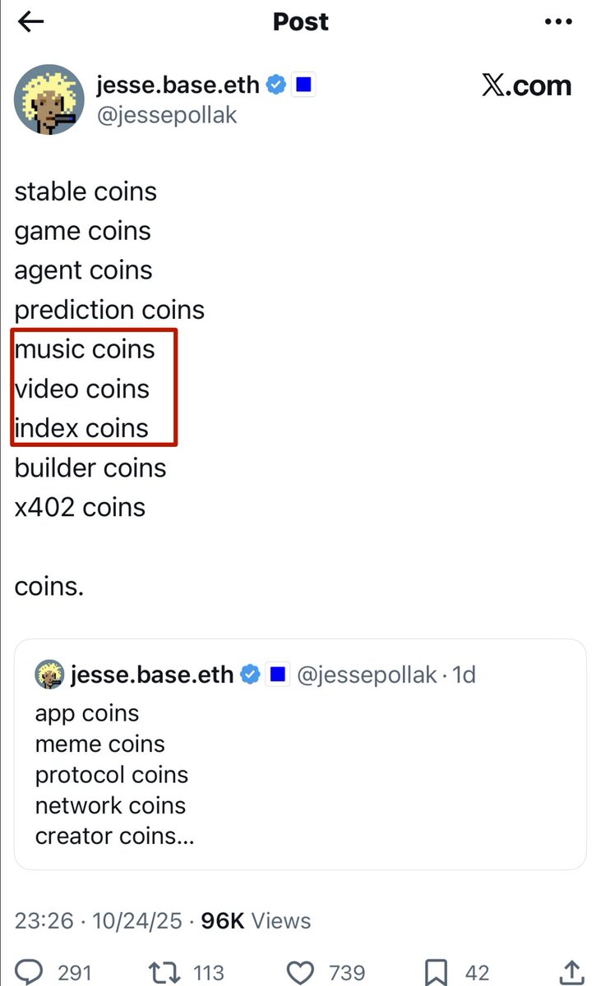Image resolution: width=596 pixels, height=986 pixels.
Task: Click the Post header title
Action: 300,22
